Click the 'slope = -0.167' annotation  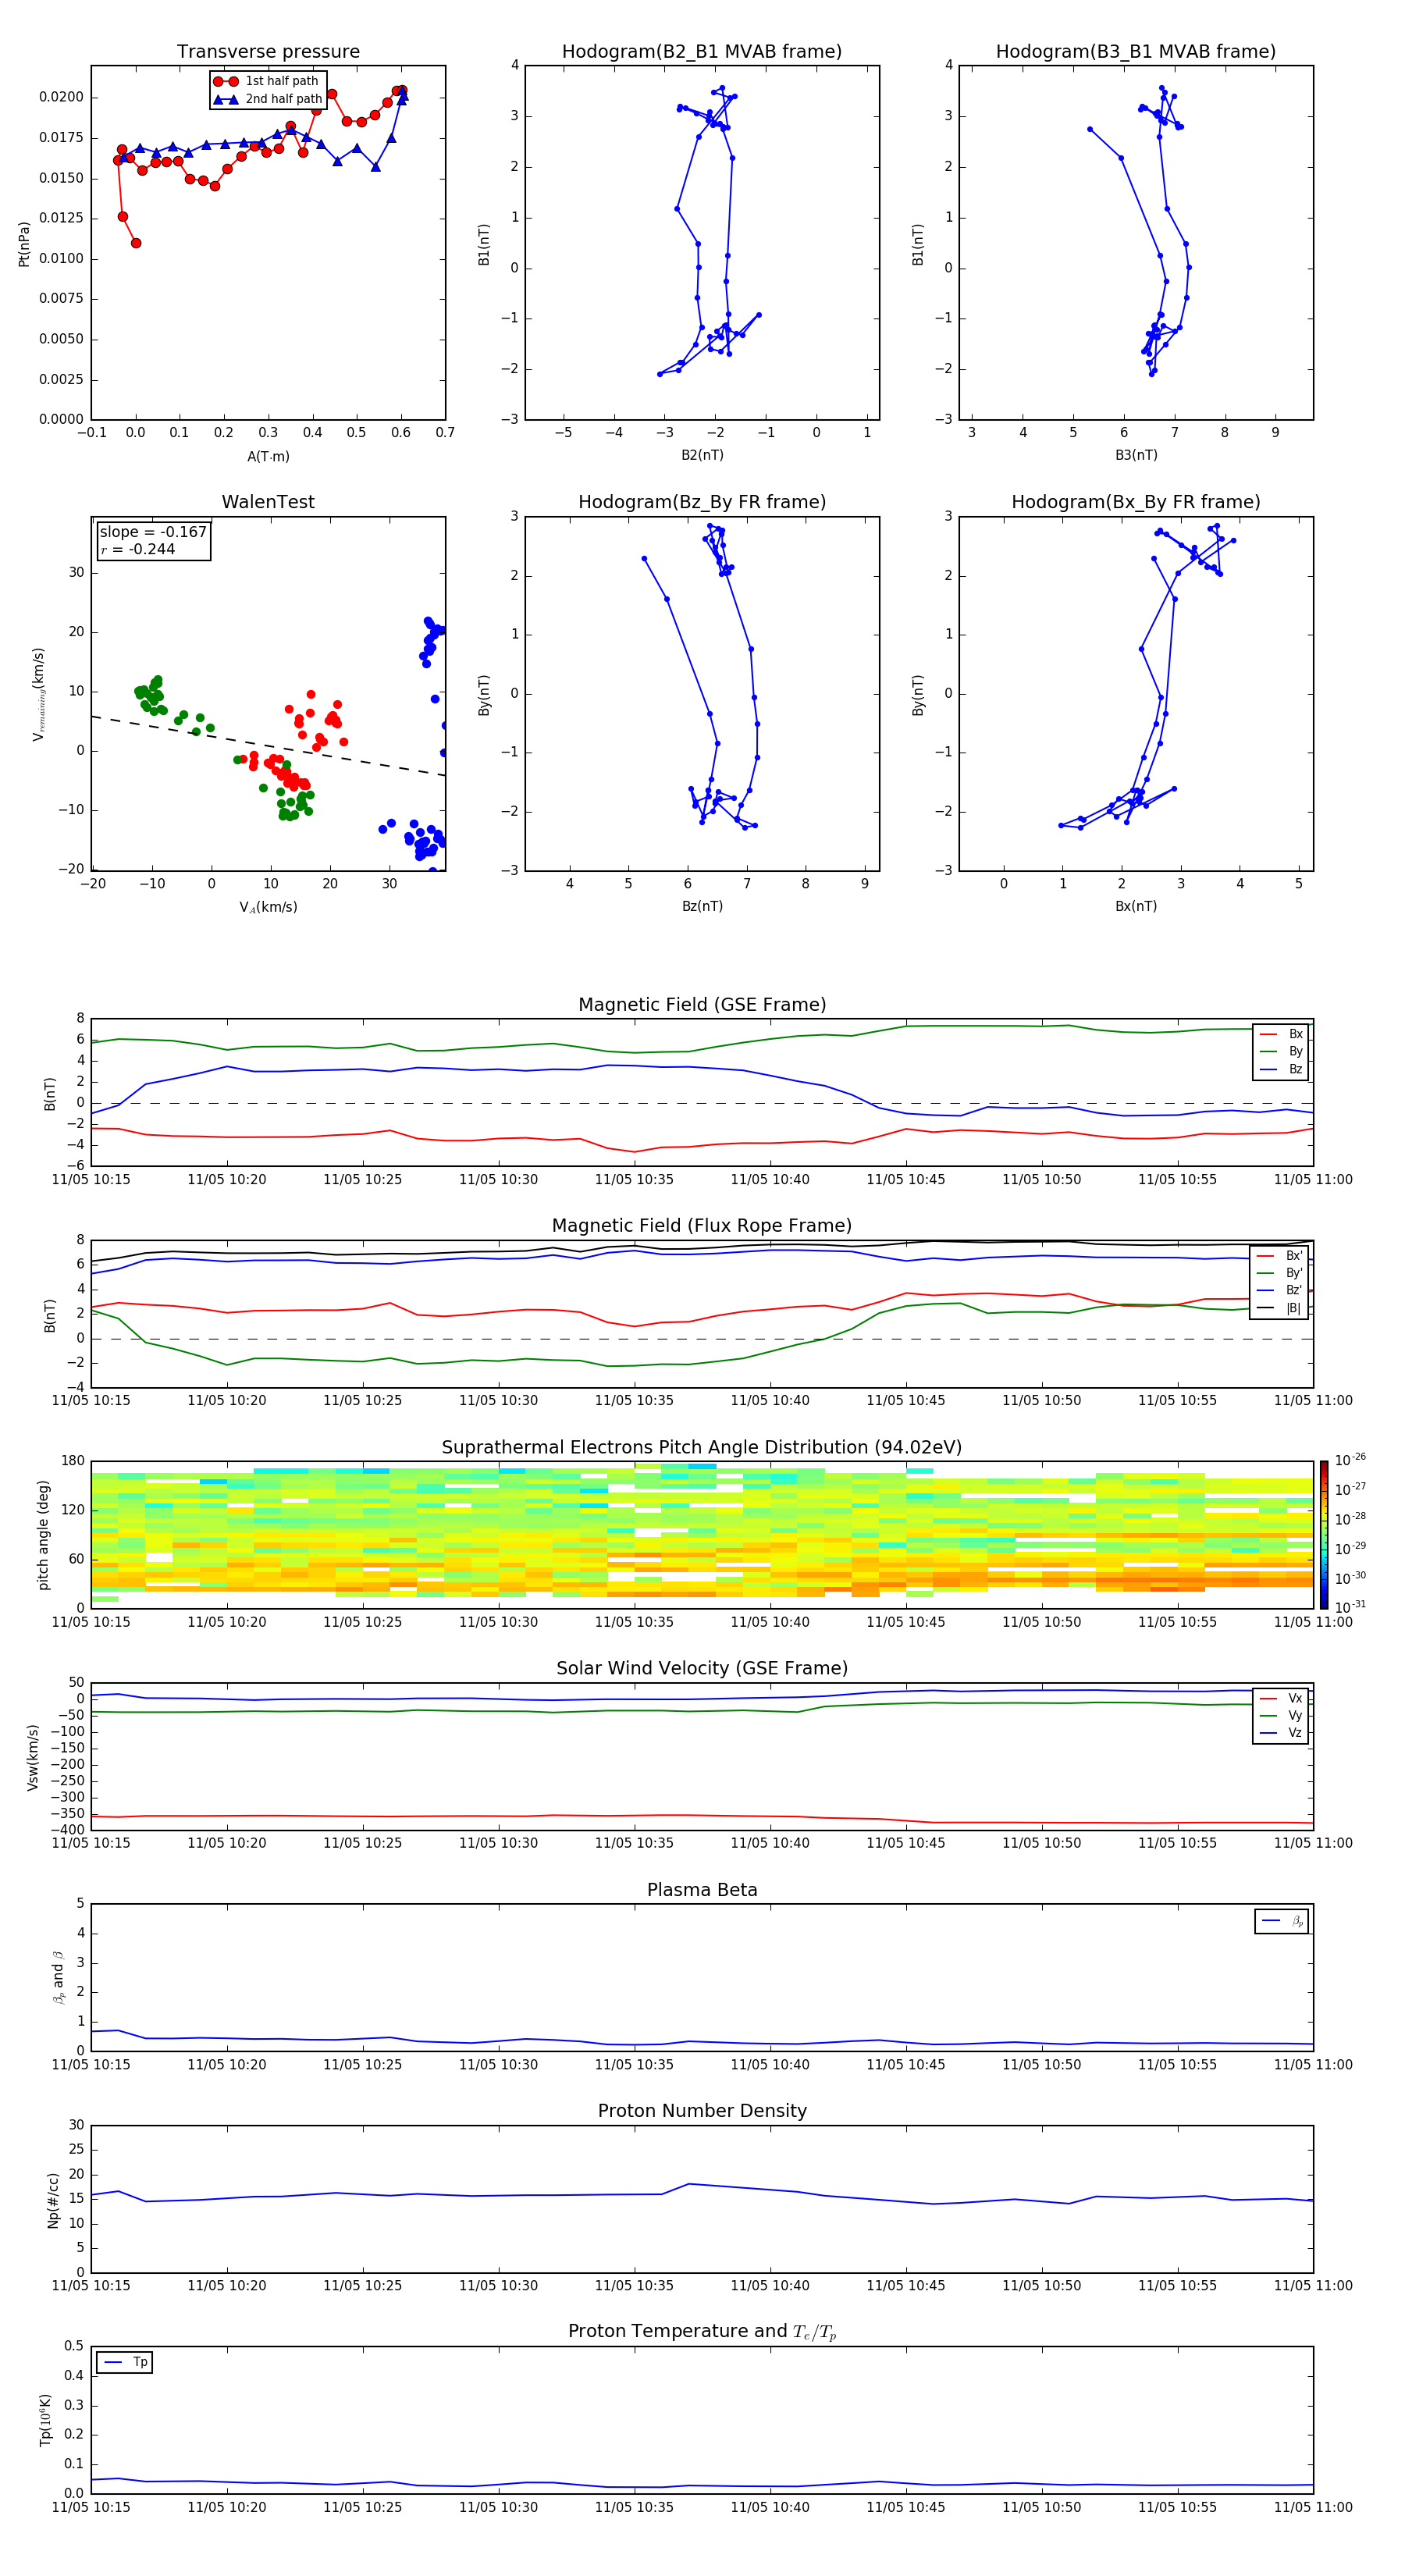(x=153, y=532)
